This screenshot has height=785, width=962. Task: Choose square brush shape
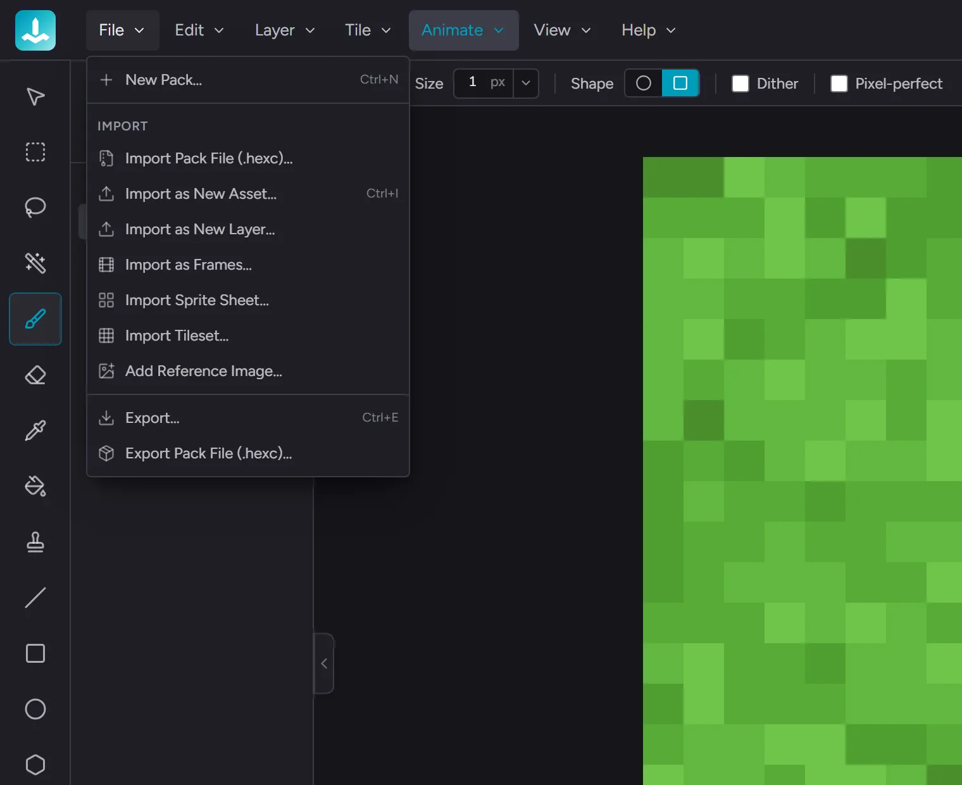(680, 84)
